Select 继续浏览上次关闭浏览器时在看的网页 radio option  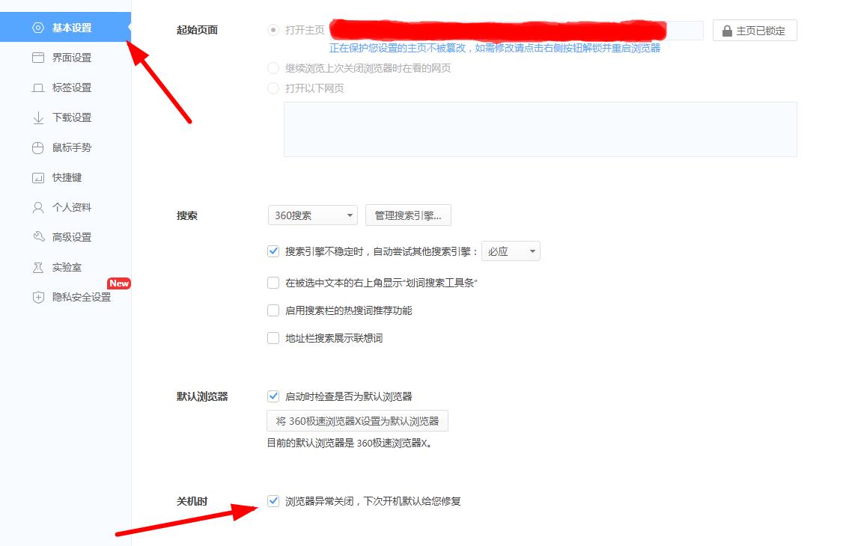click(273, 68)
